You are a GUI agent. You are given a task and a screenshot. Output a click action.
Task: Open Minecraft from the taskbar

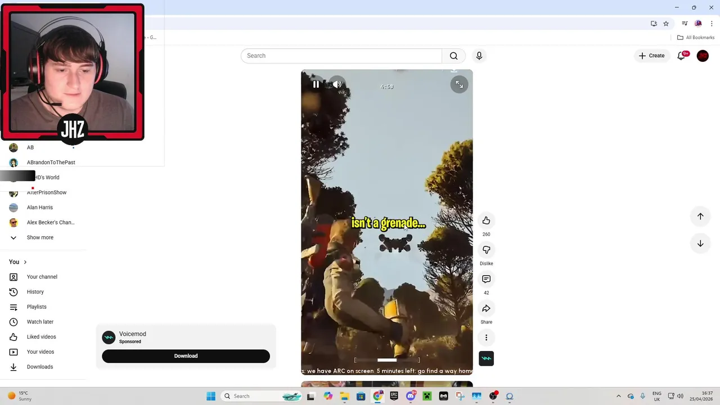427,396
